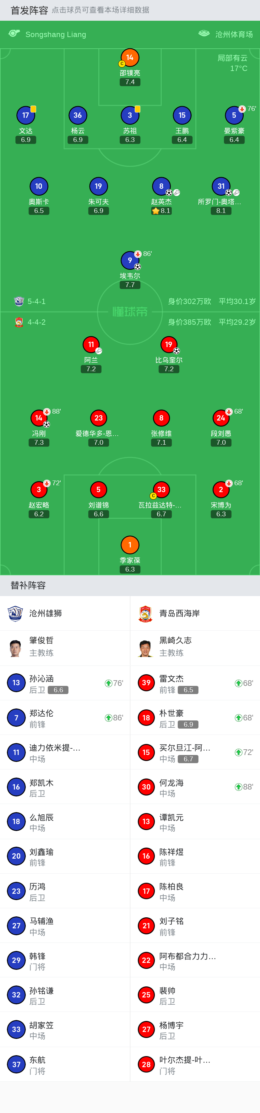This screenshot has width=260, height=1113.
Task: Open head coach 黑崎久志 profile photo
Action: click(x=146, y=648)
